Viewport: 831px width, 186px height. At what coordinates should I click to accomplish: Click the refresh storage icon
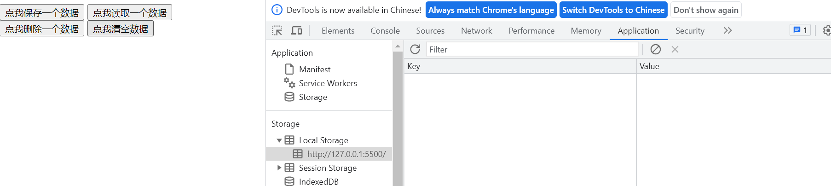415,49
